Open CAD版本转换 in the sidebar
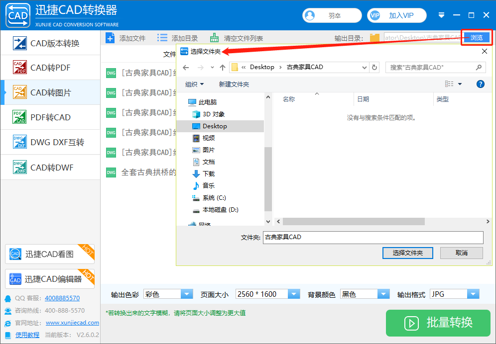 click(50, 43)
